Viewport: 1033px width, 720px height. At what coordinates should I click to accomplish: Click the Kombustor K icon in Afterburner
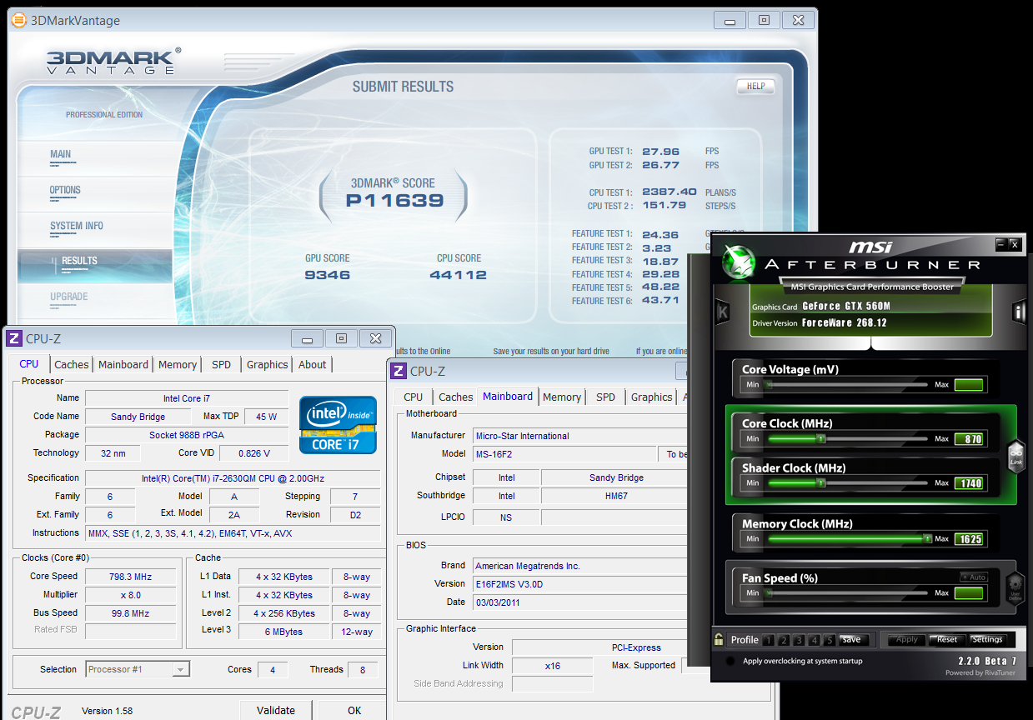tap(722, 312)
